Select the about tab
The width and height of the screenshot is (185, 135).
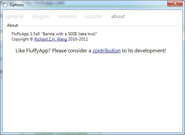pyautogui.click(x=118, y=16)
